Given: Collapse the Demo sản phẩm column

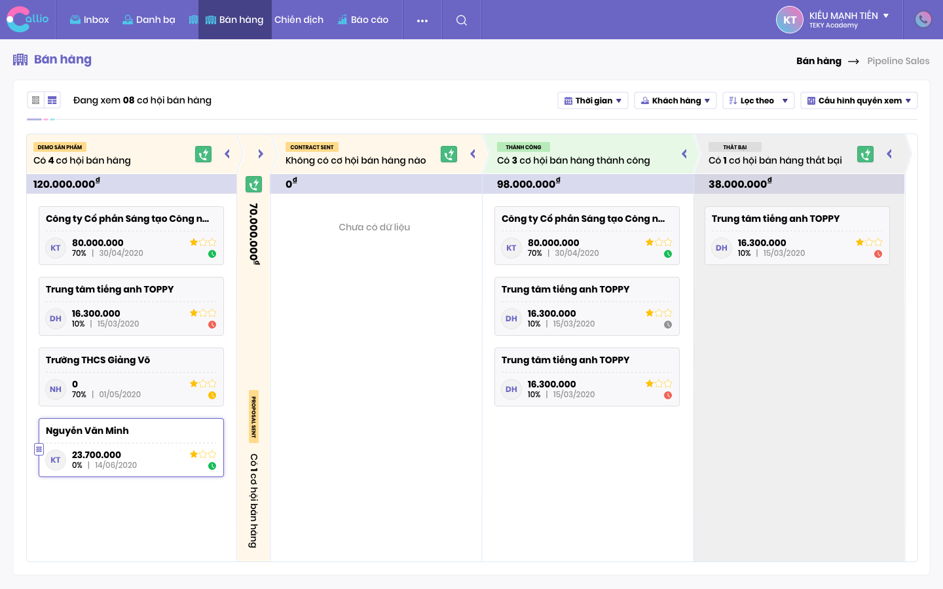Looking at the screenshot, I should coord(227,154).
